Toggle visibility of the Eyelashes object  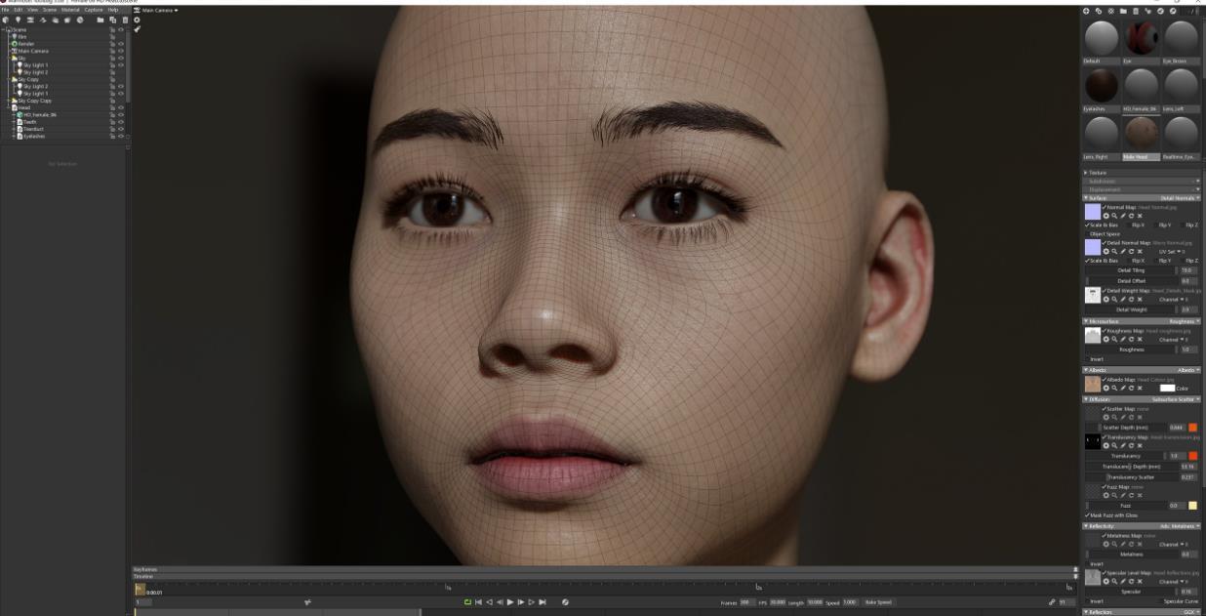click(x=122, y=136)
